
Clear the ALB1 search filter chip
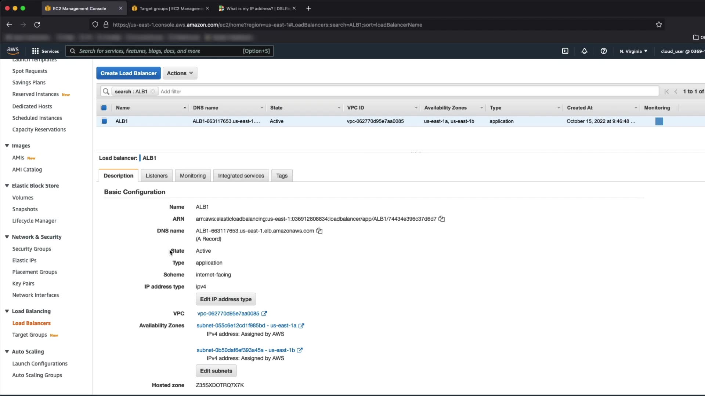153,91
